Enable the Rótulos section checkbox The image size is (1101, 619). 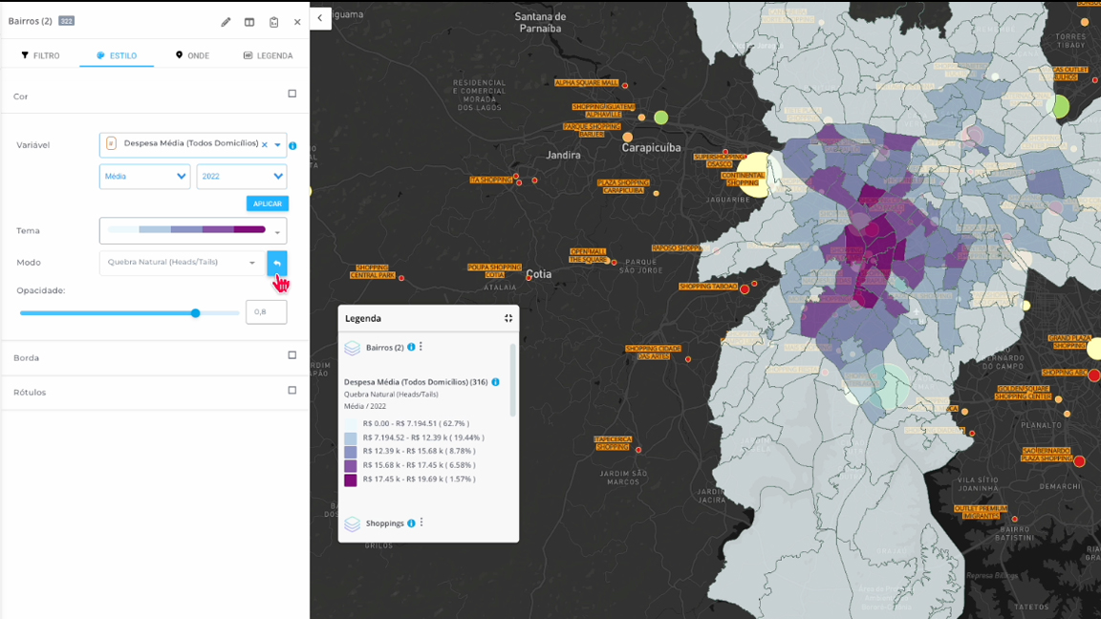(x=292, y=390)
